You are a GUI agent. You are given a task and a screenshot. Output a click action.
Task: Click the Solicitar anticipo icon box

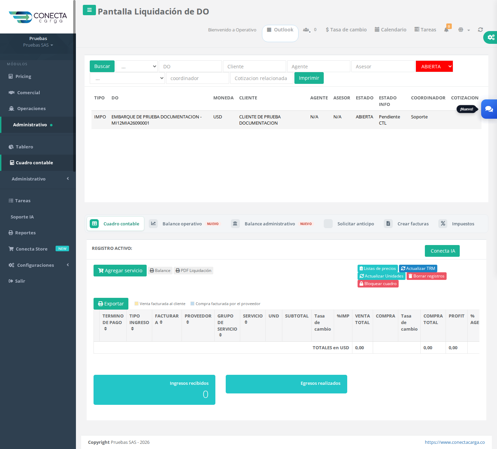pyautogui.click(x=328, y=224)
